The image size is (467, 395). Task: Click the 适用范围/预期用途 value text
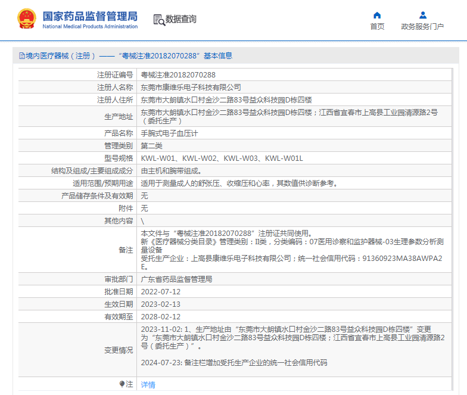(239, 183)
